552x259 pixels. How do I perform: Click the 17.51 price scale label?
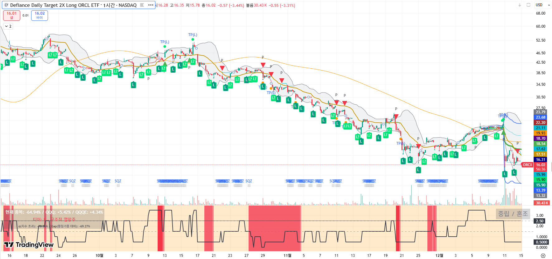coord(540,154)
